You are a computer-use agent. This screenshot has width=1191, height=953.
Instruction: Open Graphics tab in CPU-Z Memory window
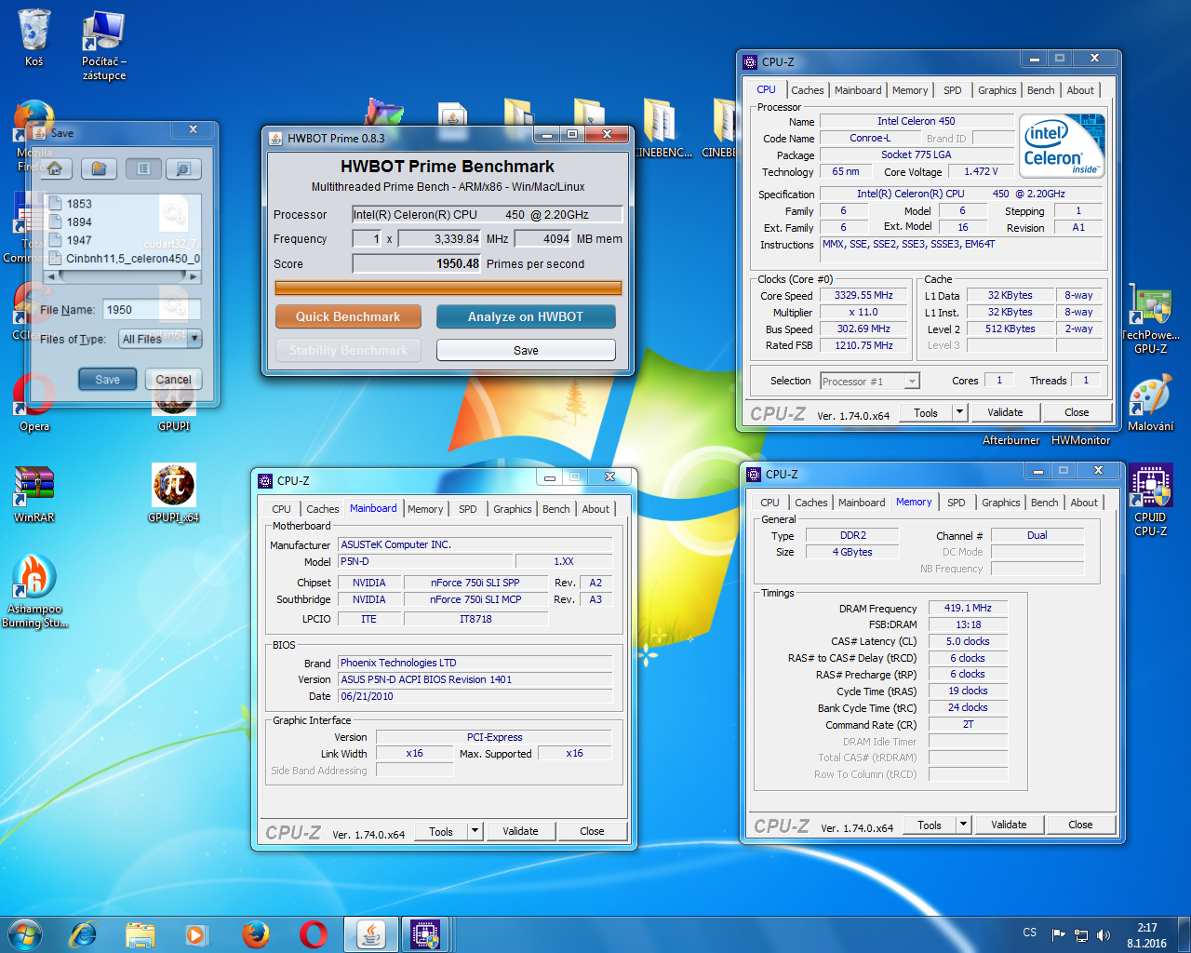[x=1000, y=503]
